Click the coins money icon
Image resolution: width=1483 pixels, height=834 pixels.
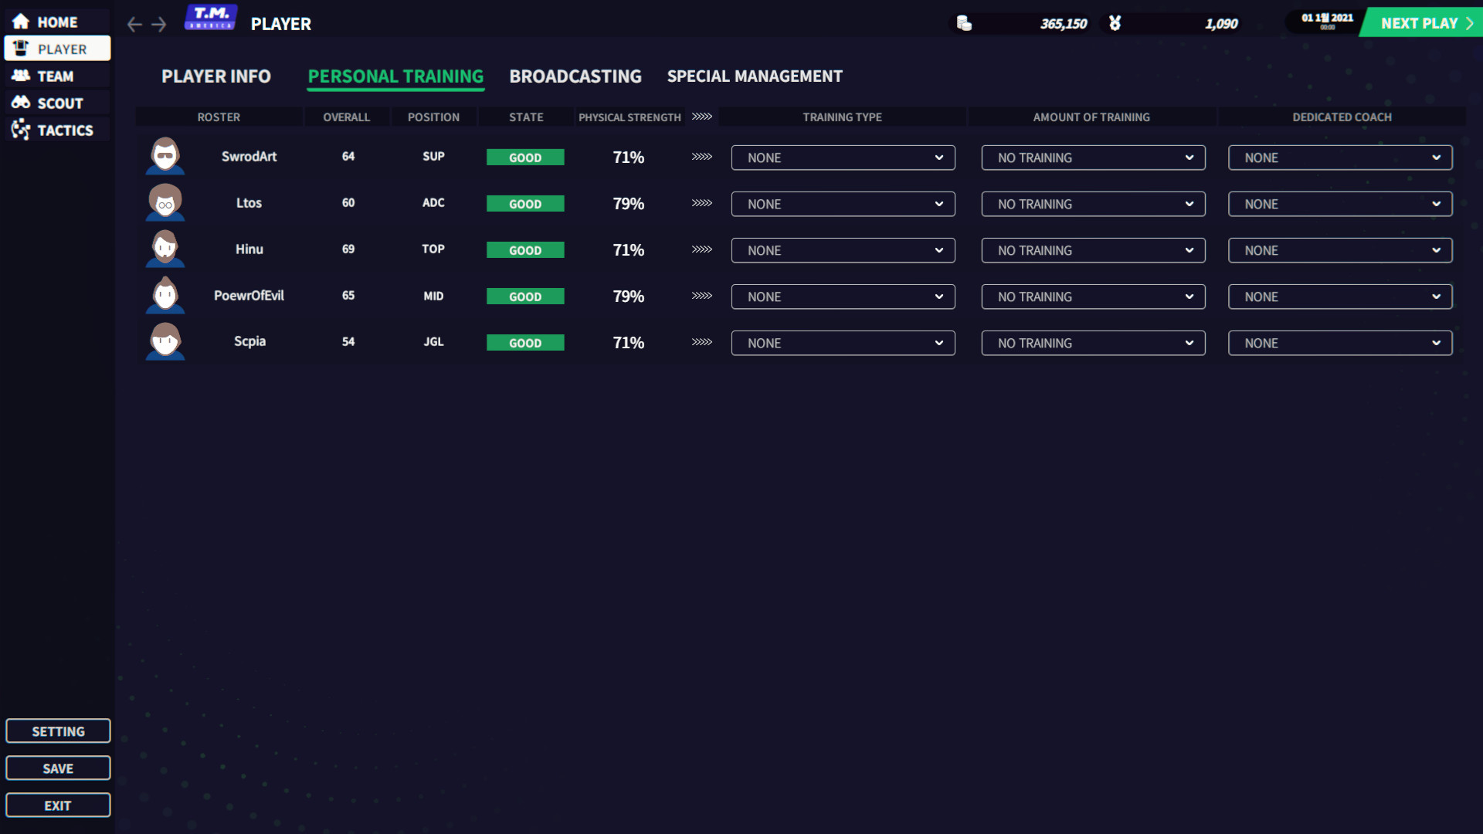click(x=964, y=23)
